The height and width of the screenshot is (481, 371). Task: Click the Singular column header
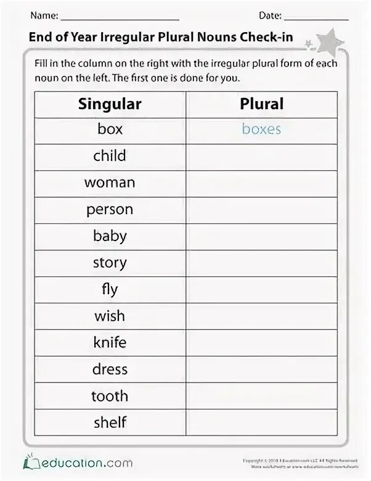point(110,104)
